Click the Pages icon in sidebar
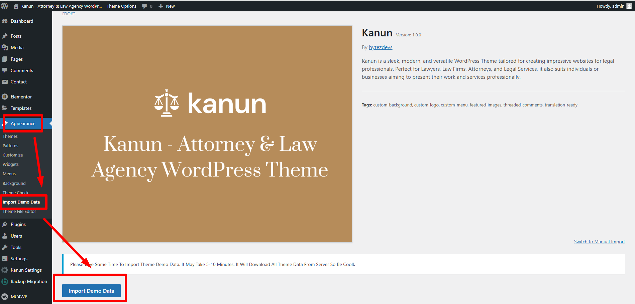Screen dimensions: 635x304 coord(5,59)
